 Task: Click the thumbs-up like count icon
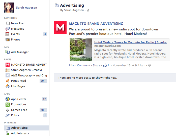105,65
